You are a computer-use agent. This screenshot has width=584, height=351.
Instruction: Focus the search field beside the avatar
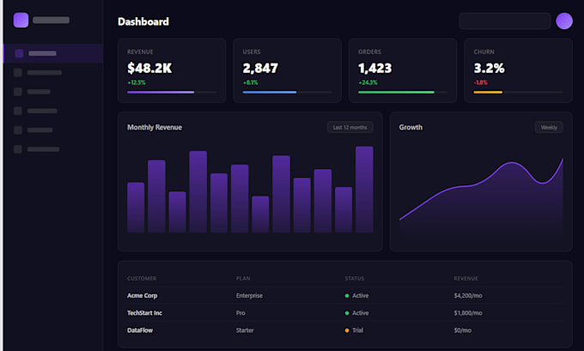505,21
